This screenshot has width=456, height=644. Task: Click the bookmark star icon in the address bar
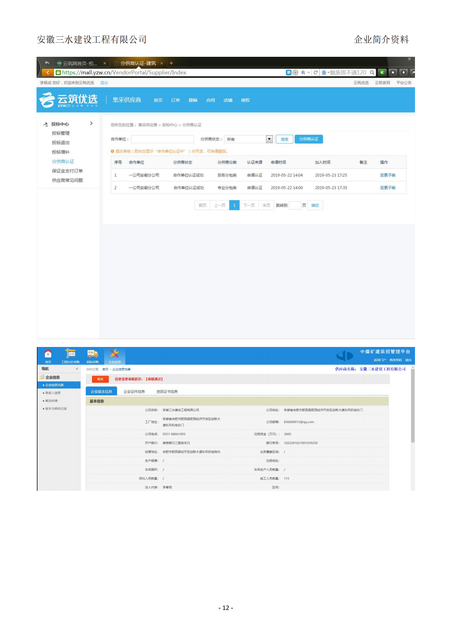tap(303, 73)
